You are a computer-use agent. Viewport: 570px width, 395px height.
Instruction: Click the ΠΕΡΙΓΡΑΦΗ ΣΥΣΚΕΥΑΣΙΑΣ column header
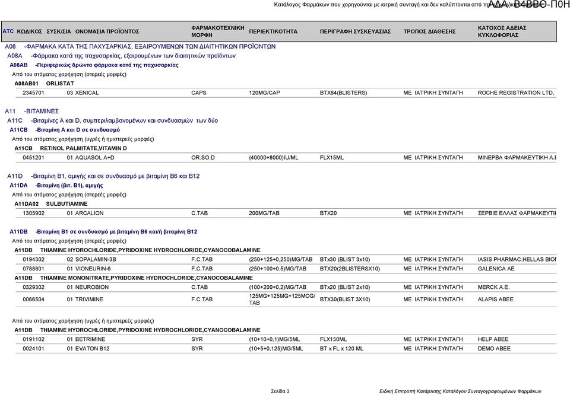(x=355, y=31)
